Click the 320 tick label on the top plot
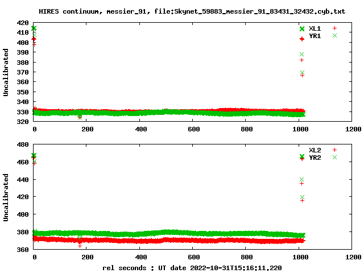Image resolution: width=364 pixels, height=273 pixels. 23,122
